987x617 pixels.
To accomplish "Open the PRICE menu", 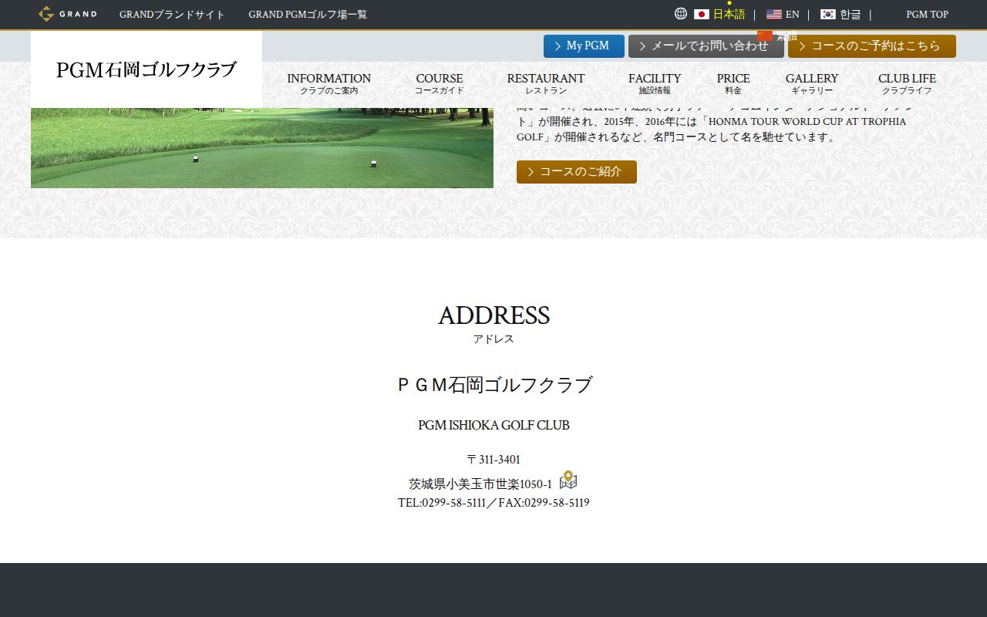I will pos(733,83).
